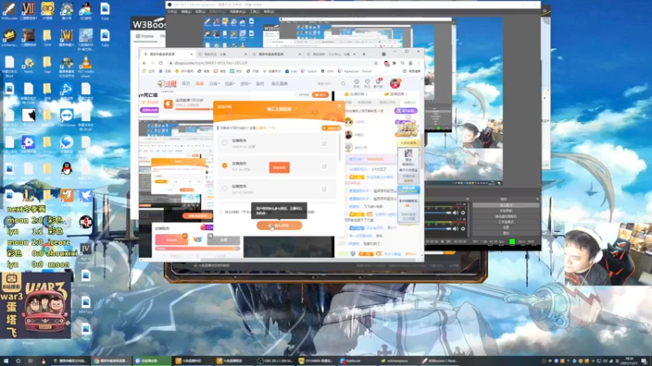Click the orange follow button above the stream

320,95
